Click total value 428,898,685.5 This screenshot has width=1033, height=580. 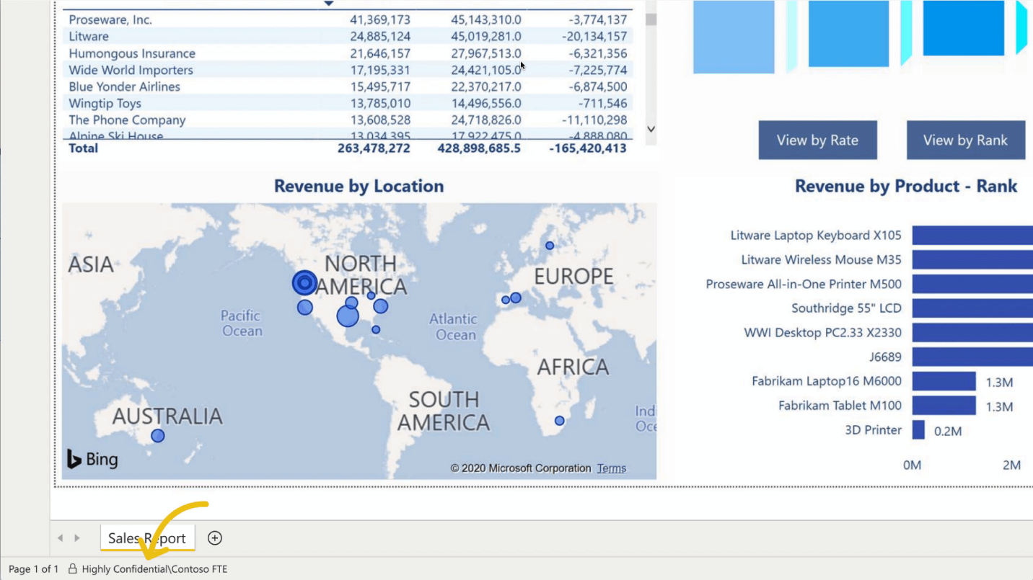tap(479, 148)
